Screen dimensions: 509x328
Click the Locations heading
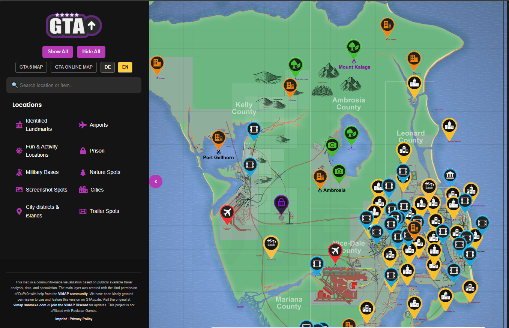tap(27, 105)
